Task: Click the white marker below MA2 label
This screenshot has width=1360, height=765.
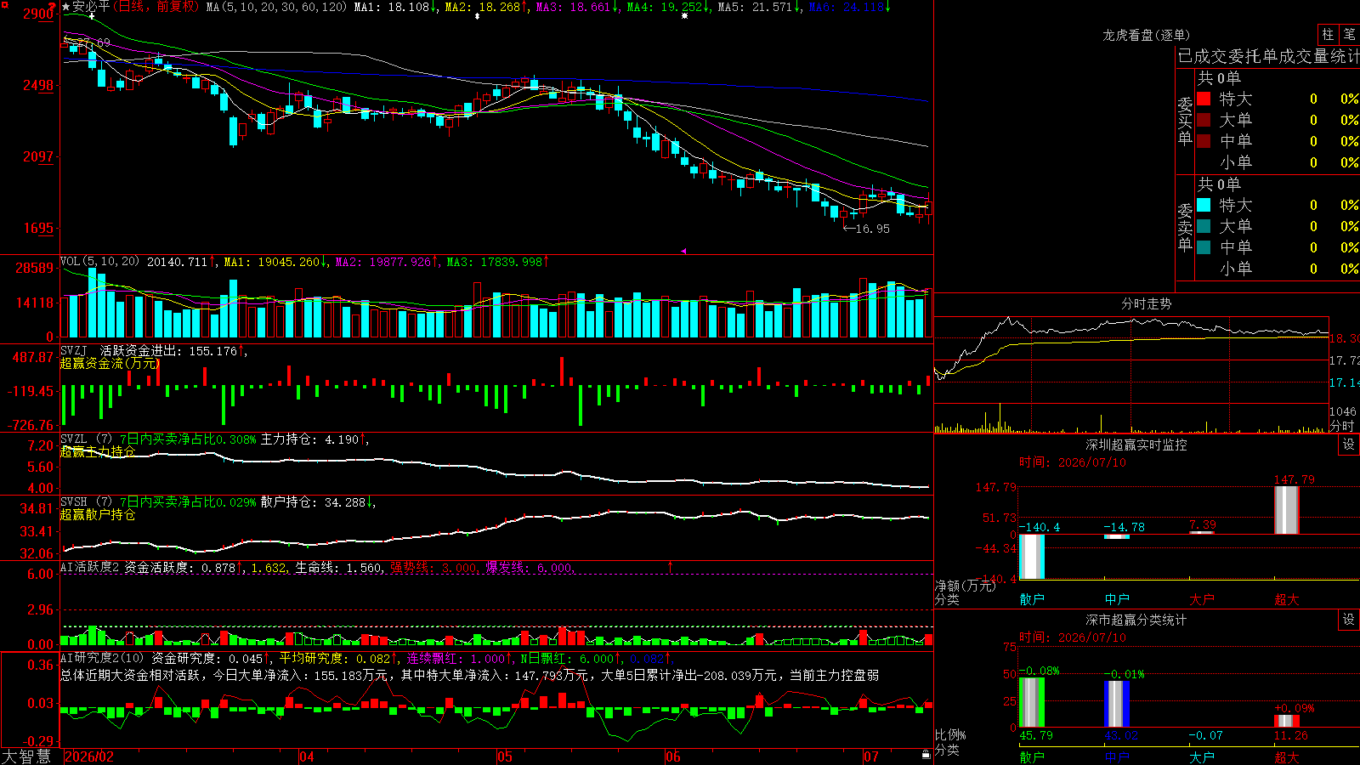Action: (x=478, y=16)
